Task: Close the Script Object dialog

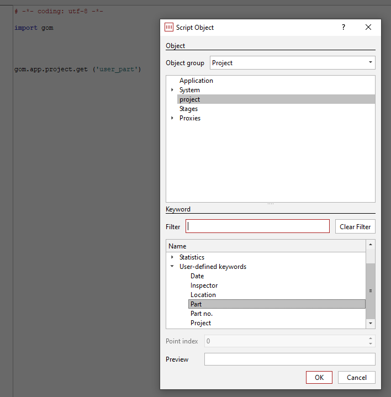Action: coord(368,28)
